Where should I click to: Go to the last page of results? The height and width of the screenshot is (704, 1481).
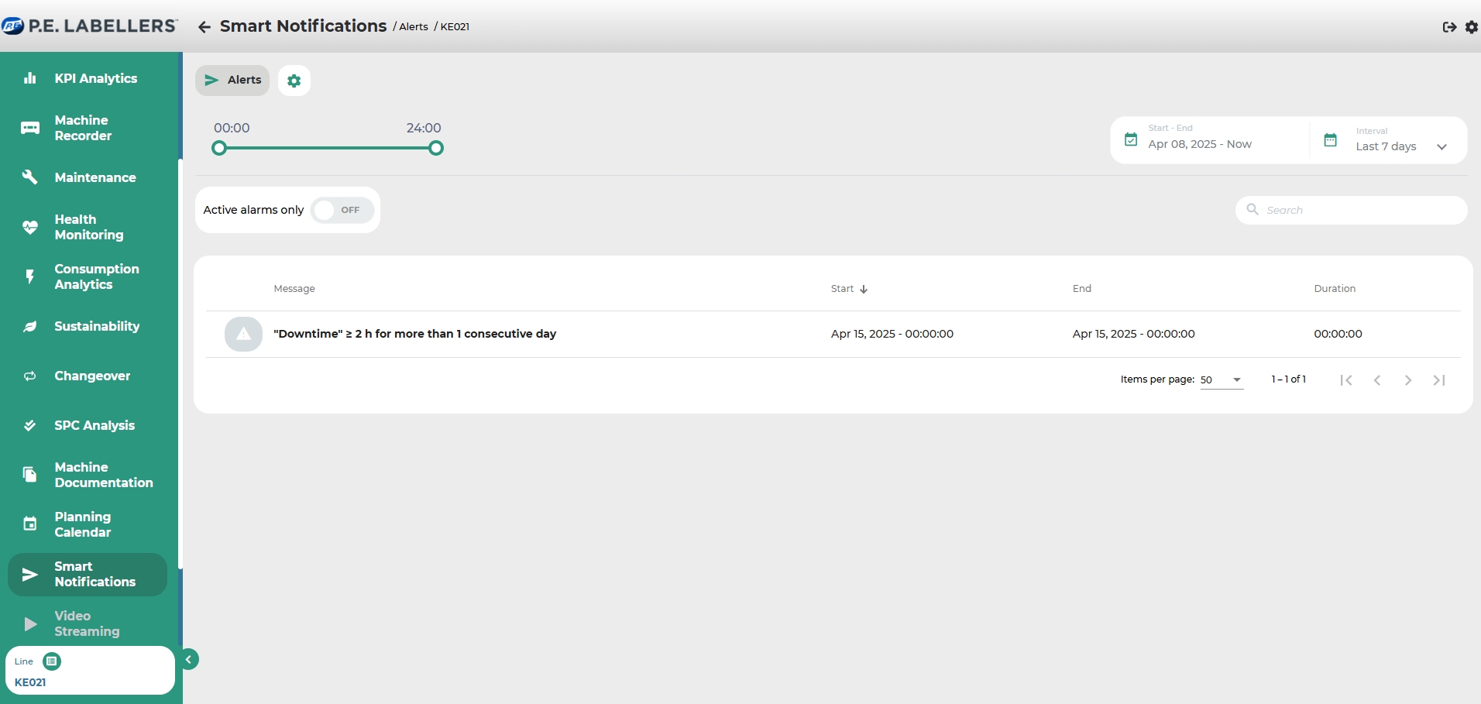point(1438,380)
